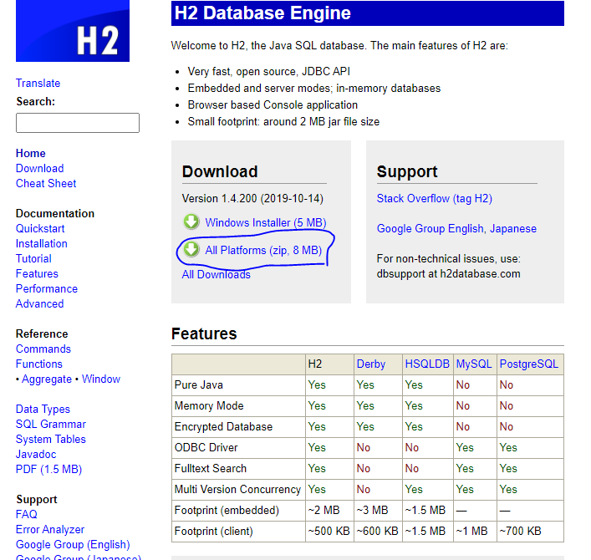Open the Advanced documentation link

point(39,304)
